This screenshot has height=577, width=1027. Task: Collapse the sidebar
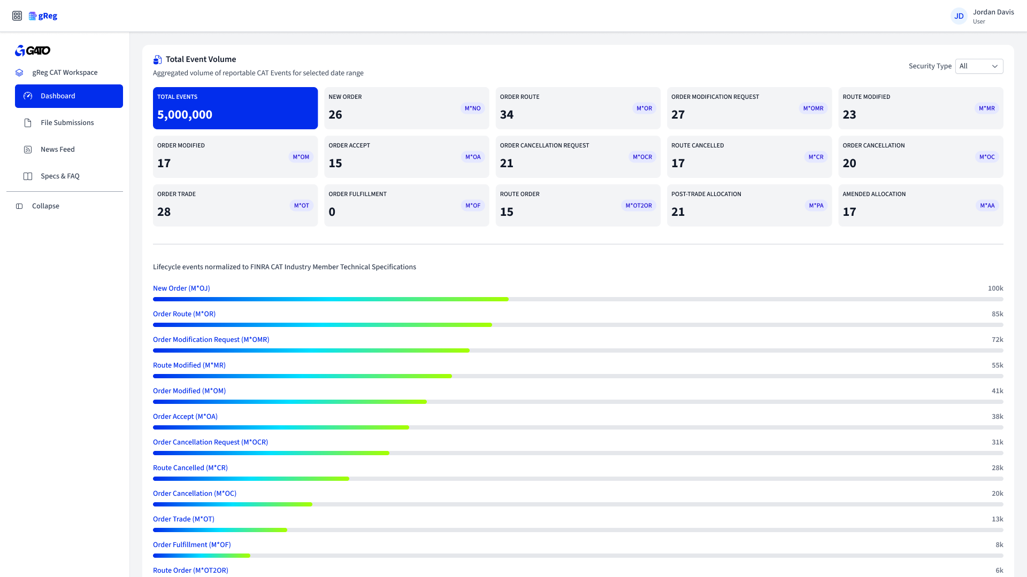tap(65, 206)
